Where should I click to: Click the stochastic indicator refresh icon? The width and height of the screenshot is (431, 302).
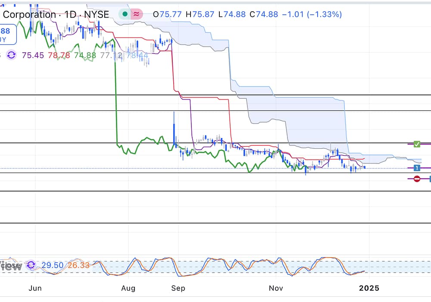(31, 265)
